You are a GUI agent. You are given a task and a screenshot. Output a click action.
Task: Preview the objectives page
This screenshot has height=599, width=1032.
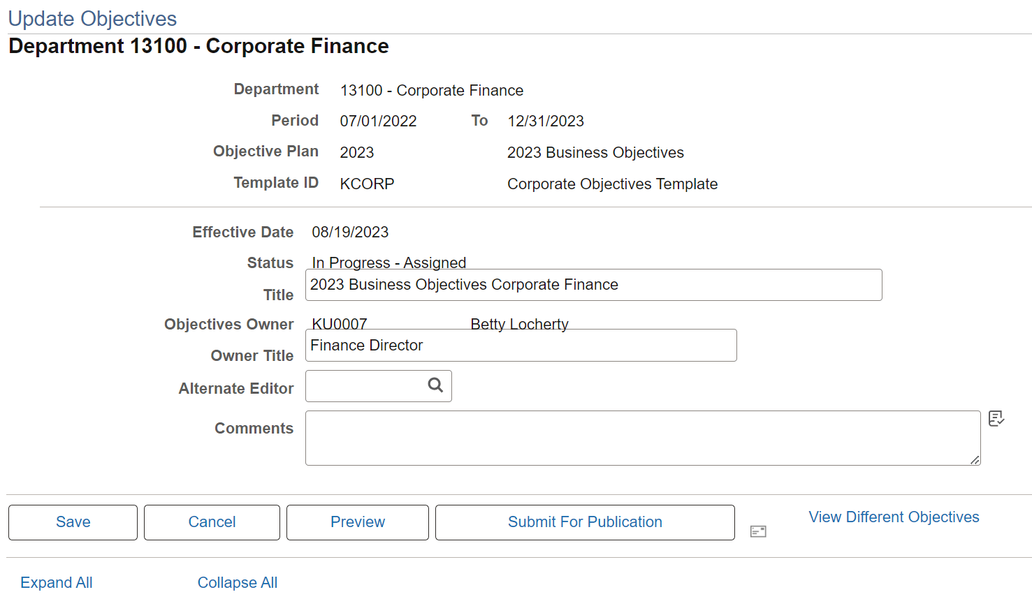pyautogui.click(x=358, y=522)
